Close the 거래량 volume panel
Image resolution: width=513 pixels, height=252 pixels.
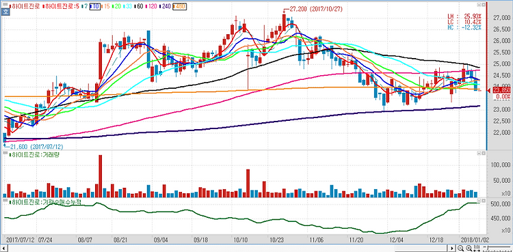(x=484, y=153)
